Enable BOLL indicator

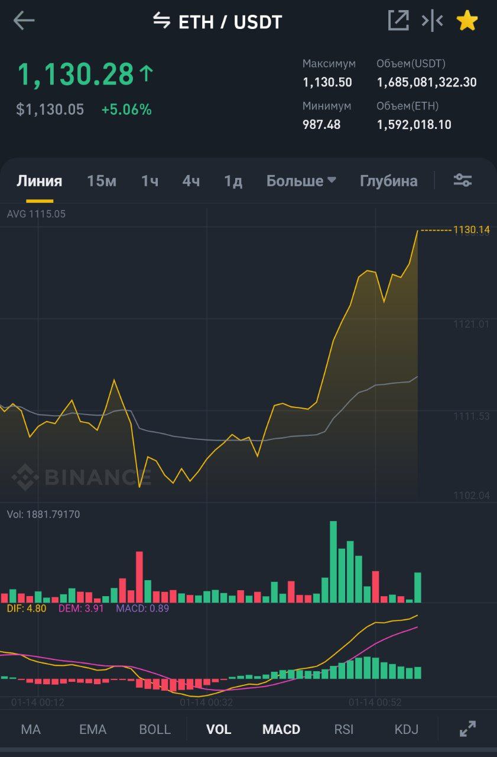[155, 729]
